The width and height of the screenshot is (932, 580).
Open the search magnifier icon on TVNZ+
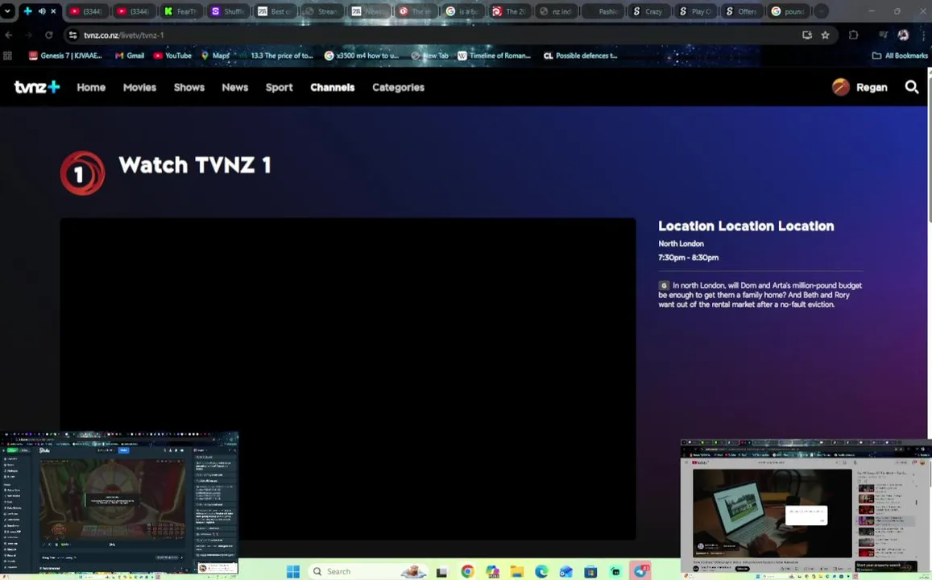coord(911,87)
